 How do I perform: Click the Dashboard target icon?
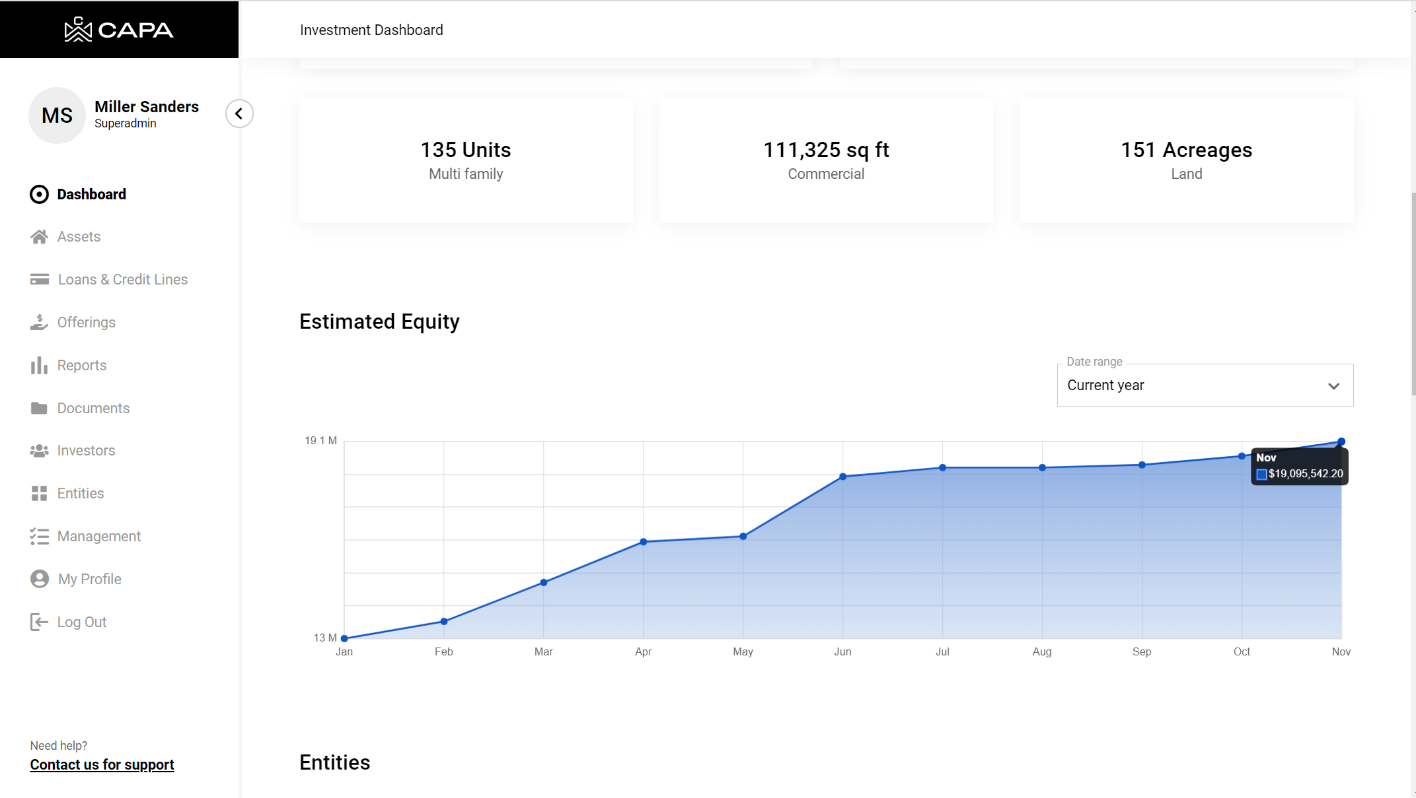(x=39, y=194)
